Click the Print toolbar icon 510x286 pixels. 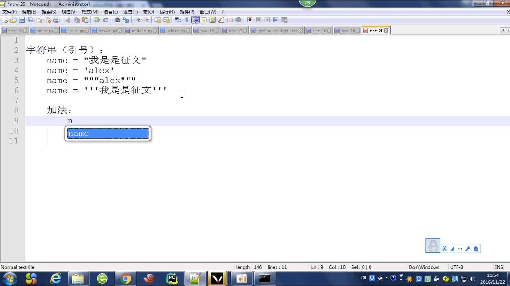tap(56, 20)
